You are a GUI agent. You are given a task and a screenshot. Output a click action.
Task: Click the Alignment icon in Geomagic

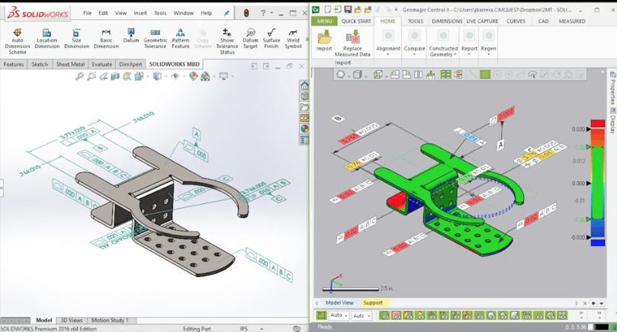[388, 37]
